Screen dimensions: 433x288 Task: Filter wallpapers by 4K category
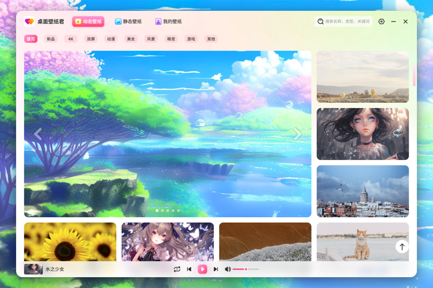point(71,39)
